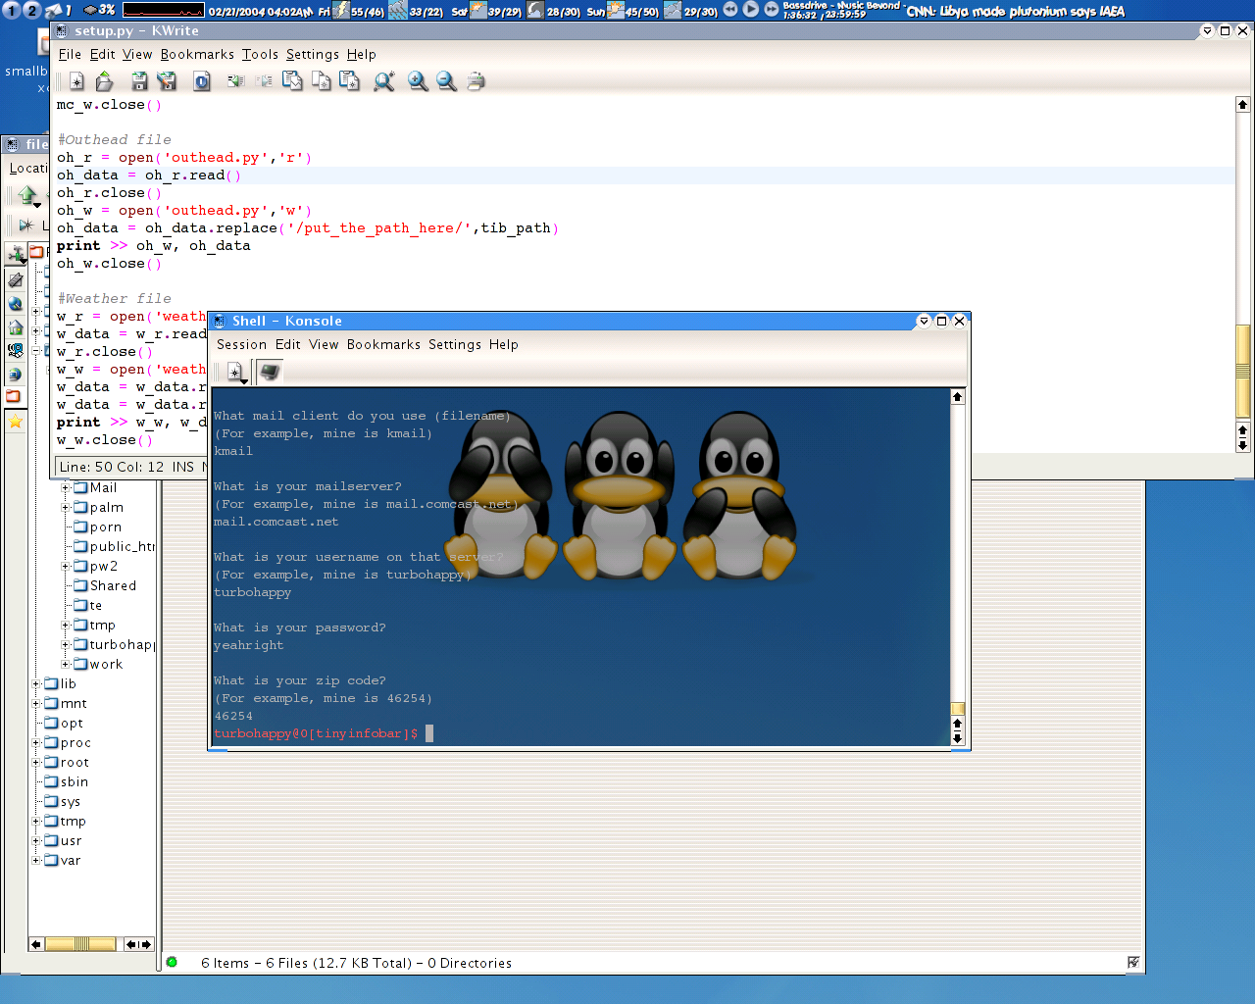The image size is (1255, 1004).
Task: Select opt folder in tree
Action: [x=64, y=723]
